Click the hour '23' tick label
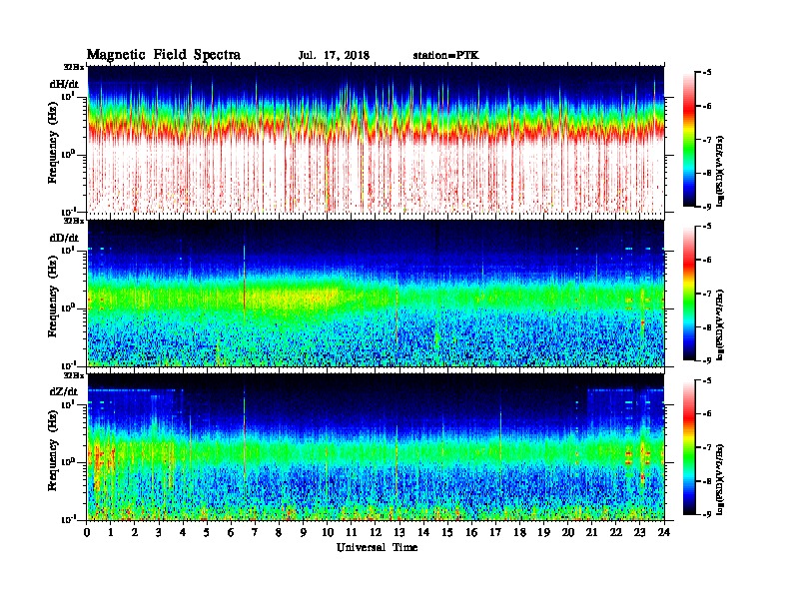Screen dimensions: 791x611 639,532
